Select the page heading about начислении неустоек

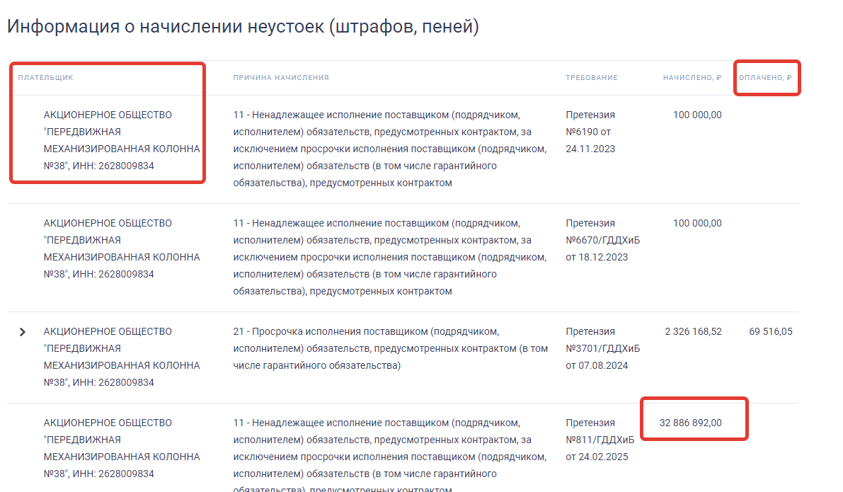pyautogui.click(x=243, y=26)
